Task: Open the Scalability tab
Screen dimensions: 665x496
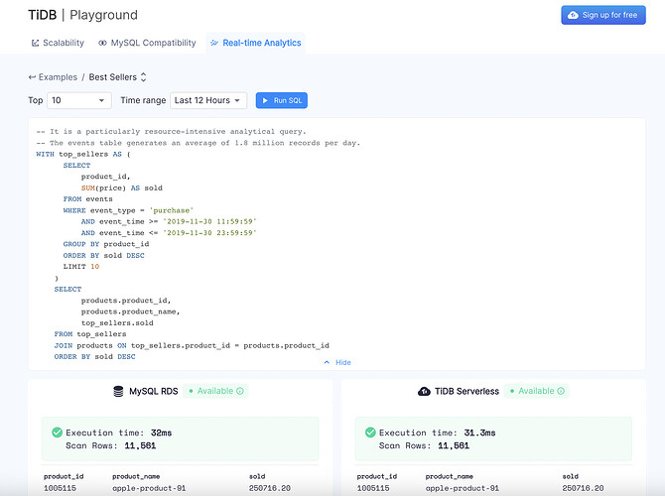Action: coord(58,43)
